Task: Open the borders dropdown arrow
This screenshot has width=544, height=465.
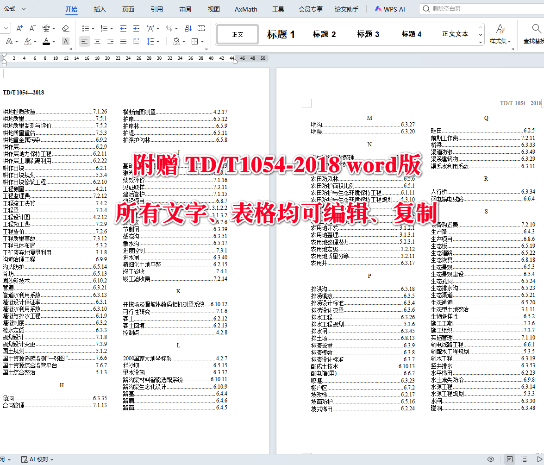Action: coord(202,41)
